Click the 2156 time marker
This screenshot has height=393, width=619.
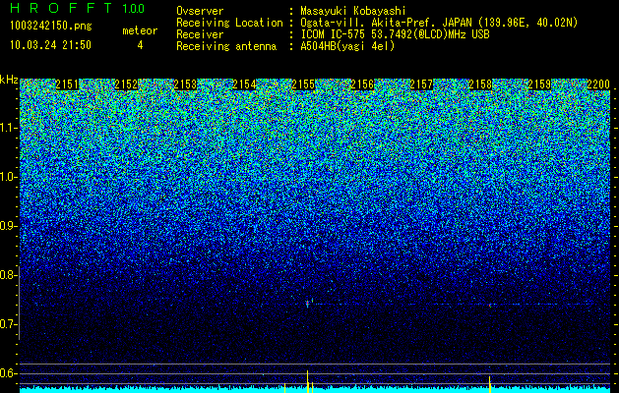(x=362, y=84)
